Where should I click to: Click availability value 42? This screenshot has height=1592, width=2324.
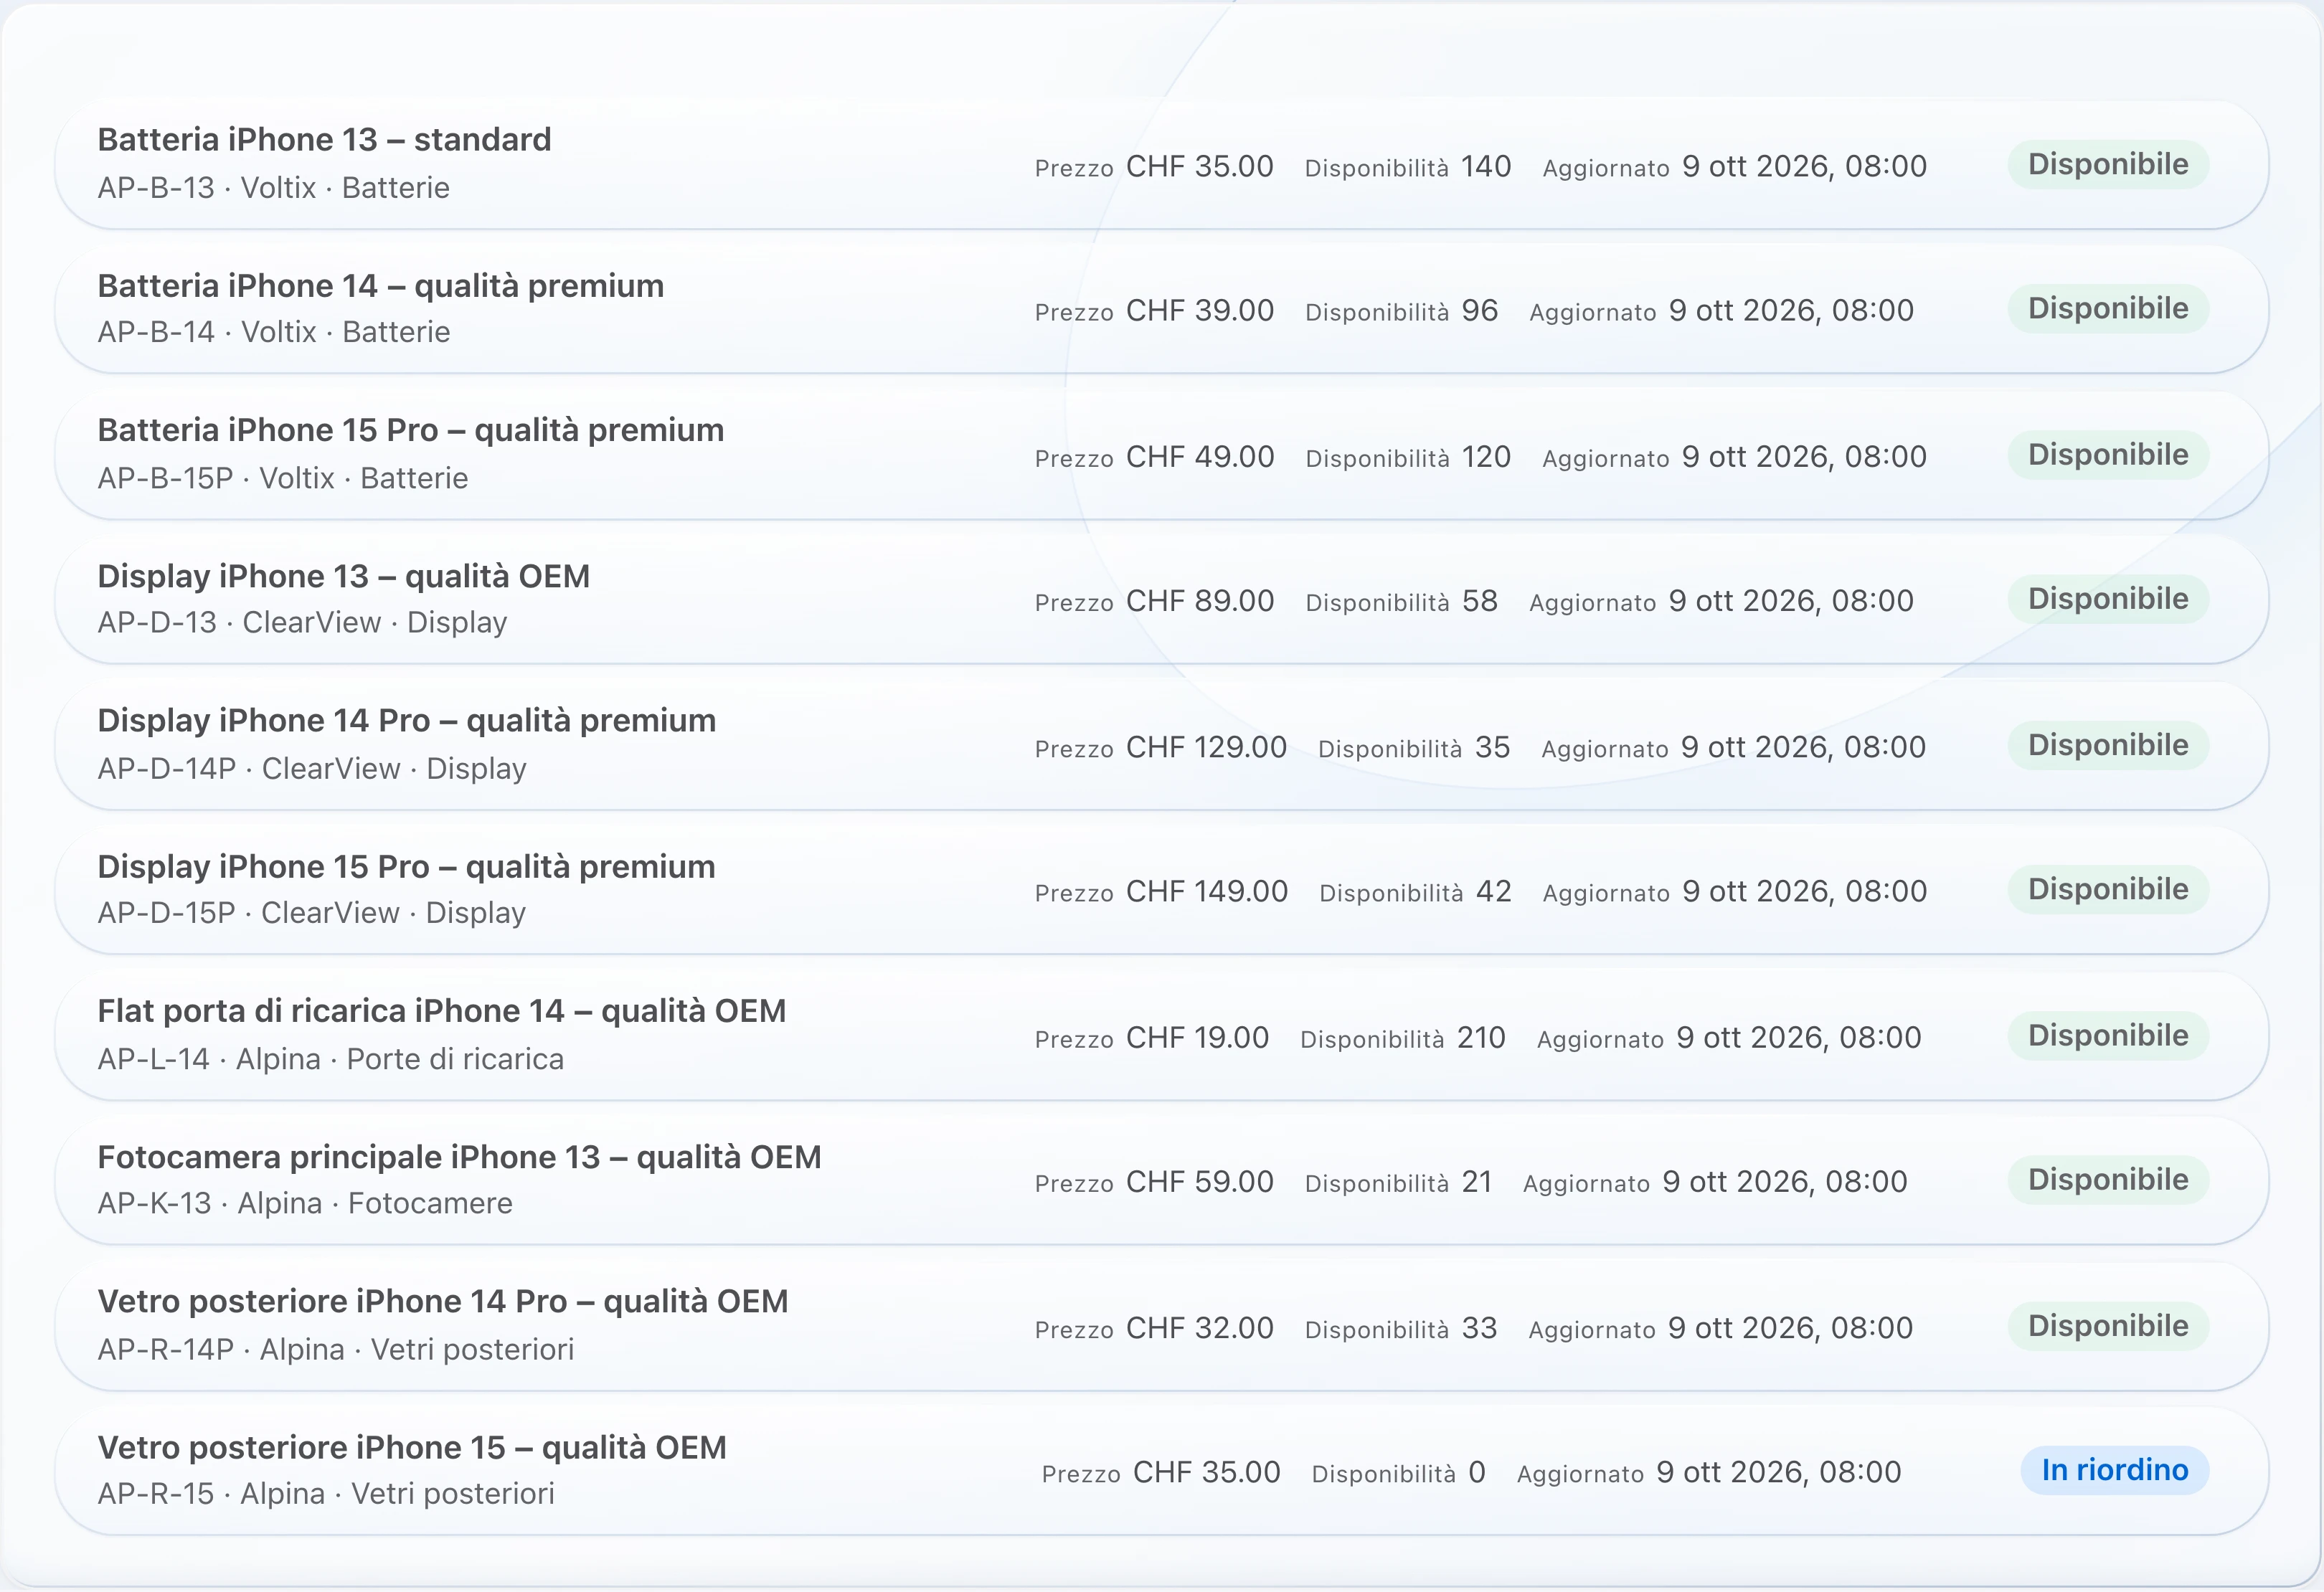pyautogui.click(x=1494, y=891)
